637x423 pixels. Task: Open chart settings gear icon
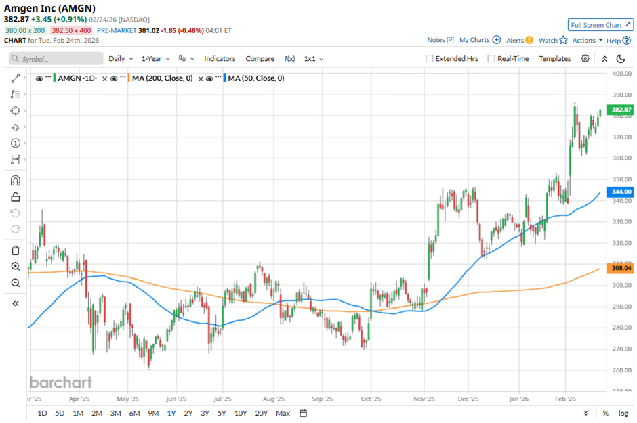[x=585, y=59]
